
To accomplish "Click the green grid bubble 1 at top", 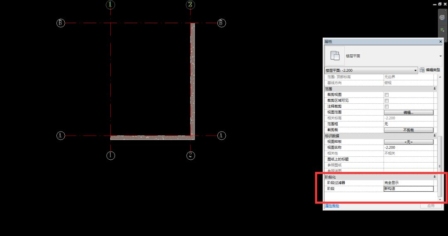I will (111, 5).
